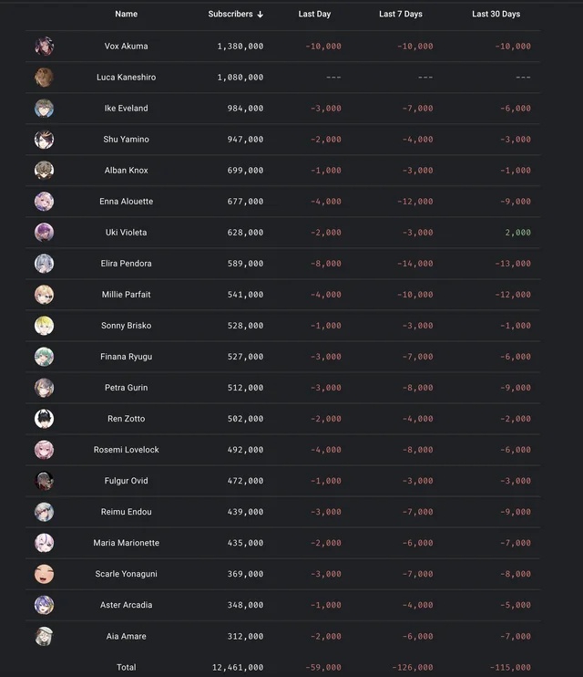Sort by the Last Day column
This screenshot has height=677, width=583.
point(314,14)
